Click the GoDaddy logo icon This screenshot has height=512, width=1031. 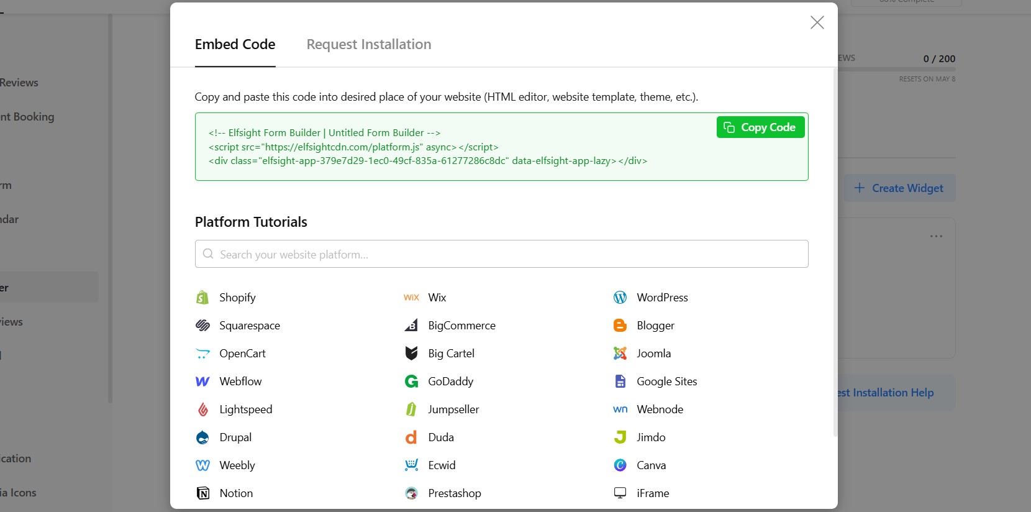411,382
